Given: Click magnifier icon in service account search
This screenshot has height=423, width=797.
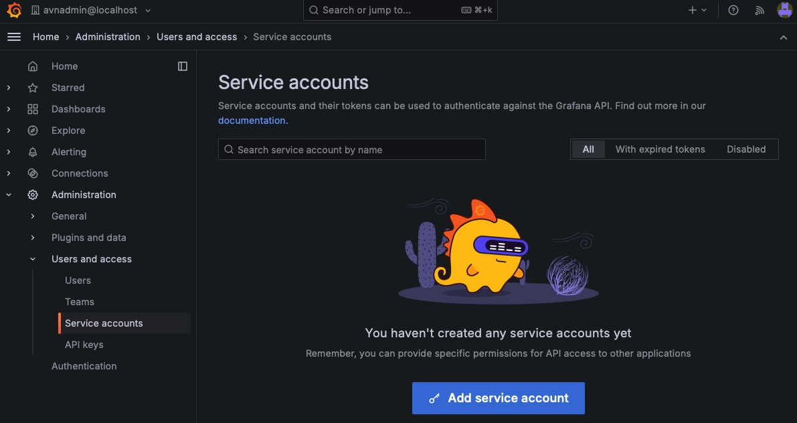Looking at the screenshot, I should [x=229, y=149].
